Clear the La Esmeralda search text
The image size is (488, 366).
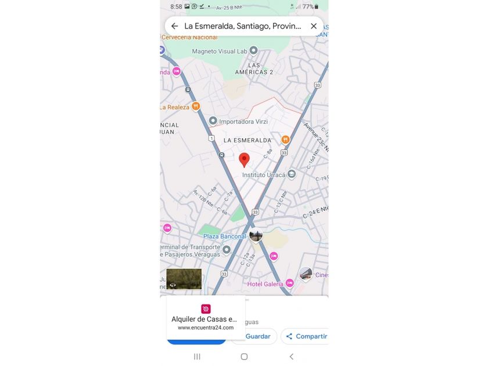click(x=314, y=26)
